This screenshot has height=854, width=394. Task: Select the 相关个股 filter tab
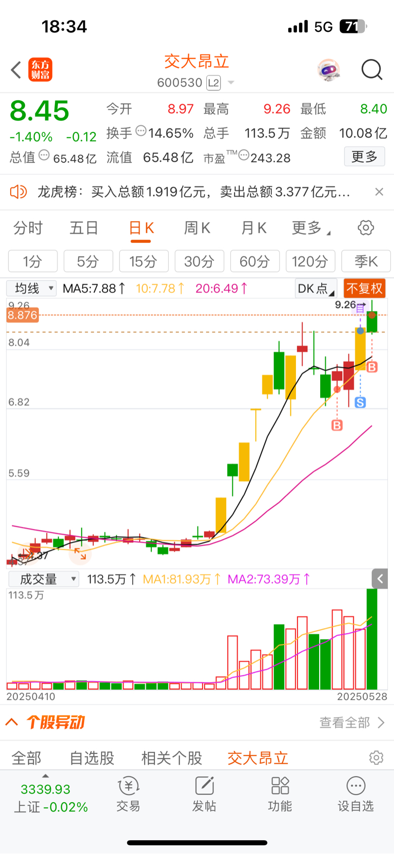172,758
